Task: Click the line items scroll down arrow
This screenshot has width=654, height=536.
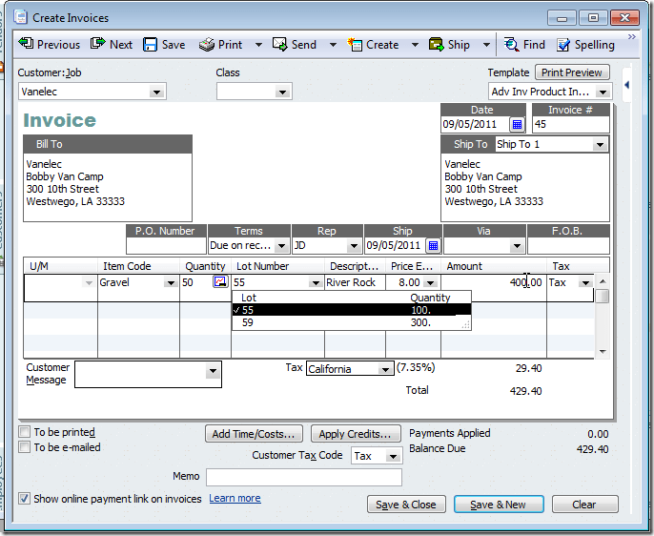Action: [x=603, y=352]
